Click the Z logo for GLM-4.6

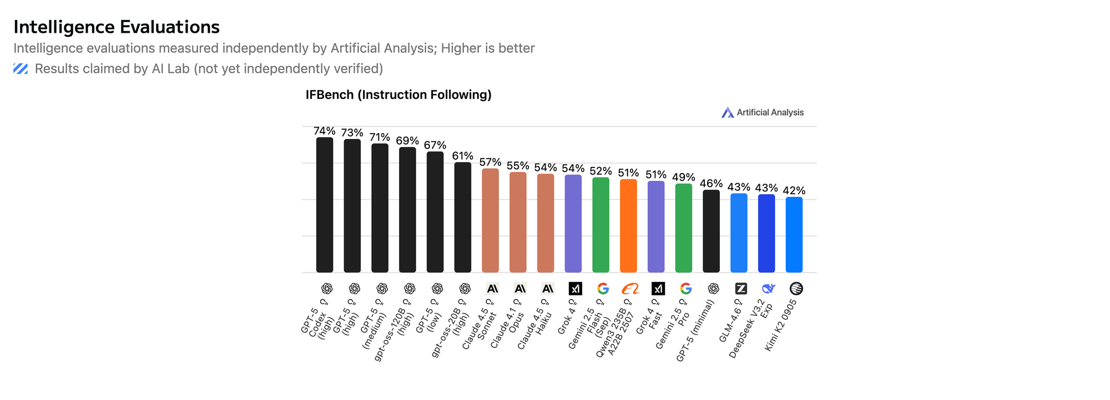(741, 288)
